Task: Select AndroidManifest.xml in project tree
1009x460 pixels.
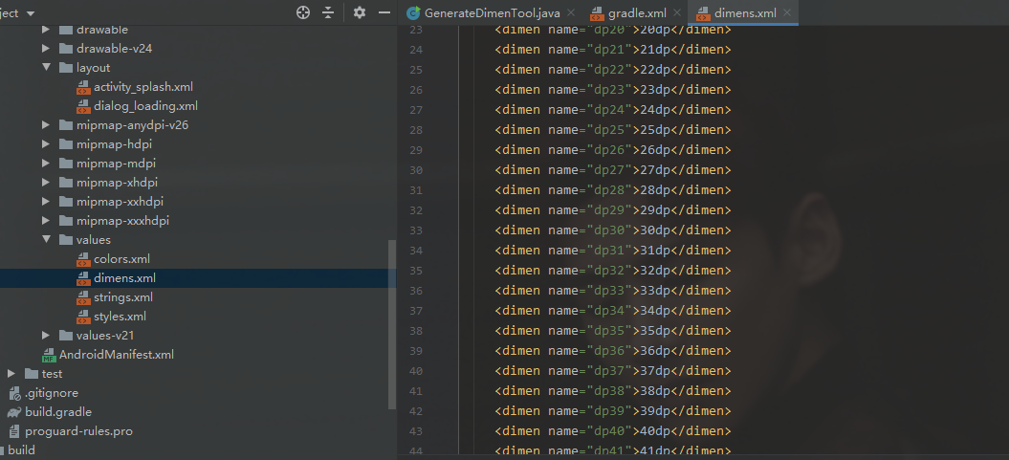Action: [117, 355]
